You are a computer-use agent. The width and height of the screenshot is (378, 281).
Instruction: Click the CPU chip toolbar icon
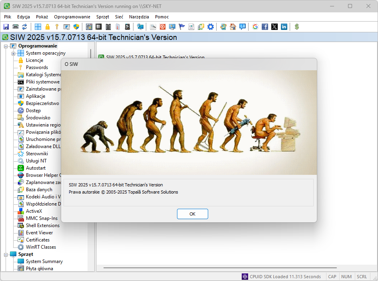point(99,27)
